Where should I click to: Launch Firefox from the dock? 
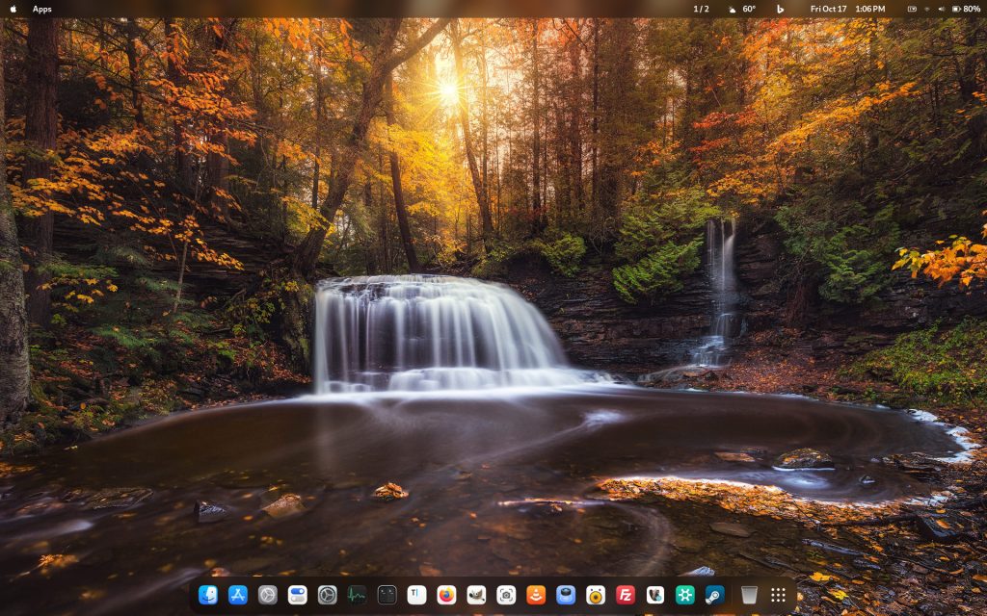446,595
